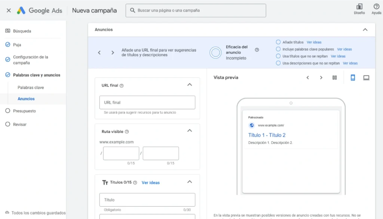Select 'Usa títulos que no se repitan' circle
Screen dimensions: 383x219
[278, 56]
